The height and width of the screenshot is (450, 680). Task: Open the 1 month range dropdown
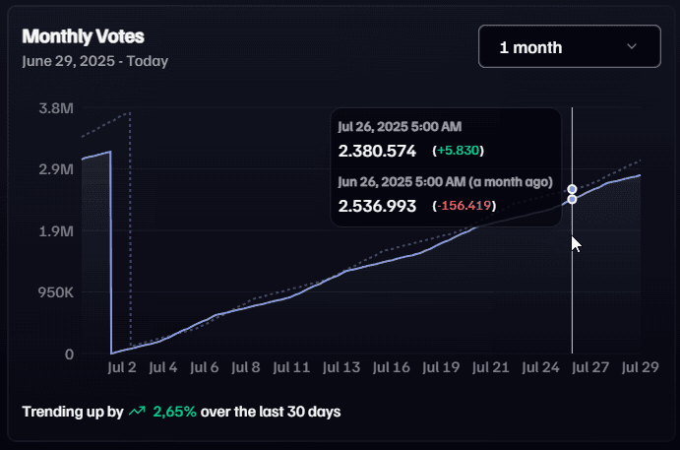tap(569, 46)
